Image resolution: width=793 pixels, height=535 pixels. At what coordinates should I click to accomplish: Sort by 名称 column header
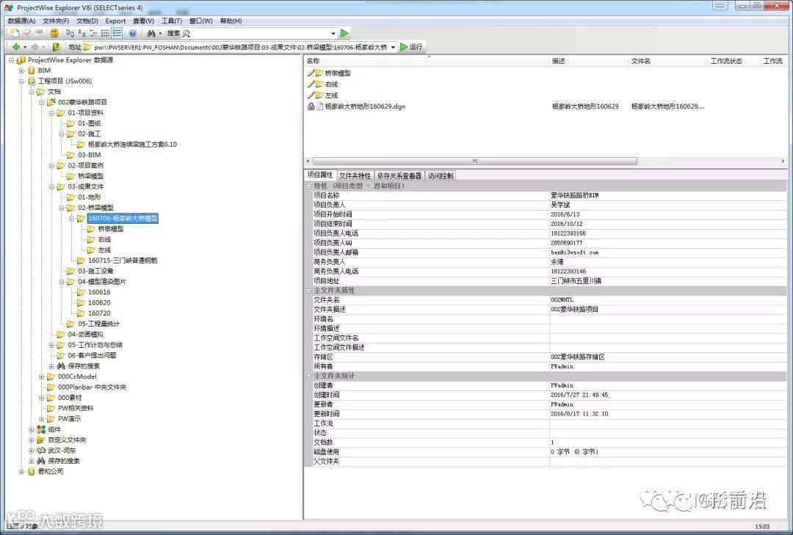[427, 61]
